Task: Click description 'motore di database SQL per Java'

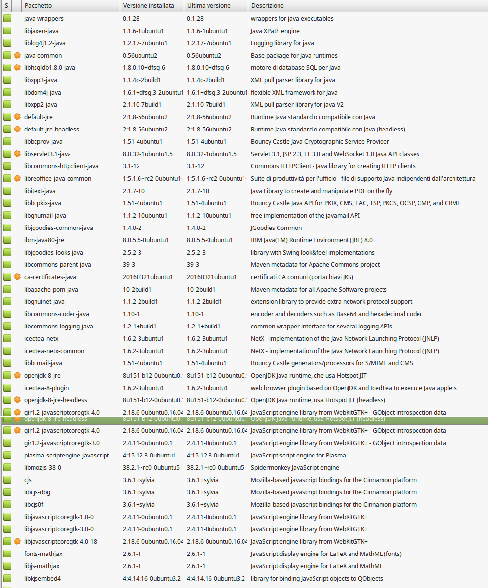Action: [296, 68]
